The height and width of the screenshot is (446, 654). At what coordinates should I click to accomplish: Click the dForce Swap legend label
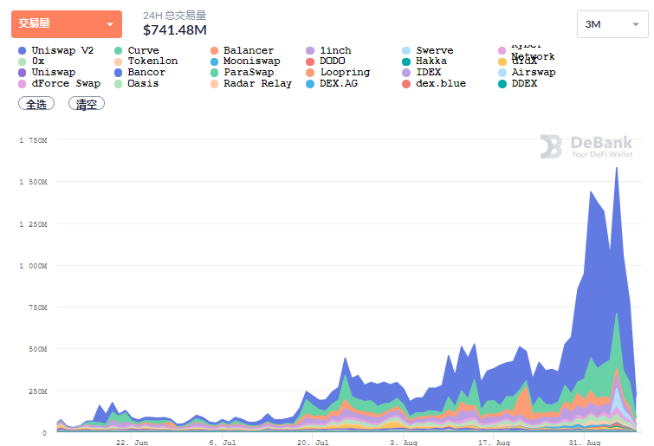[x=66, y=83]
